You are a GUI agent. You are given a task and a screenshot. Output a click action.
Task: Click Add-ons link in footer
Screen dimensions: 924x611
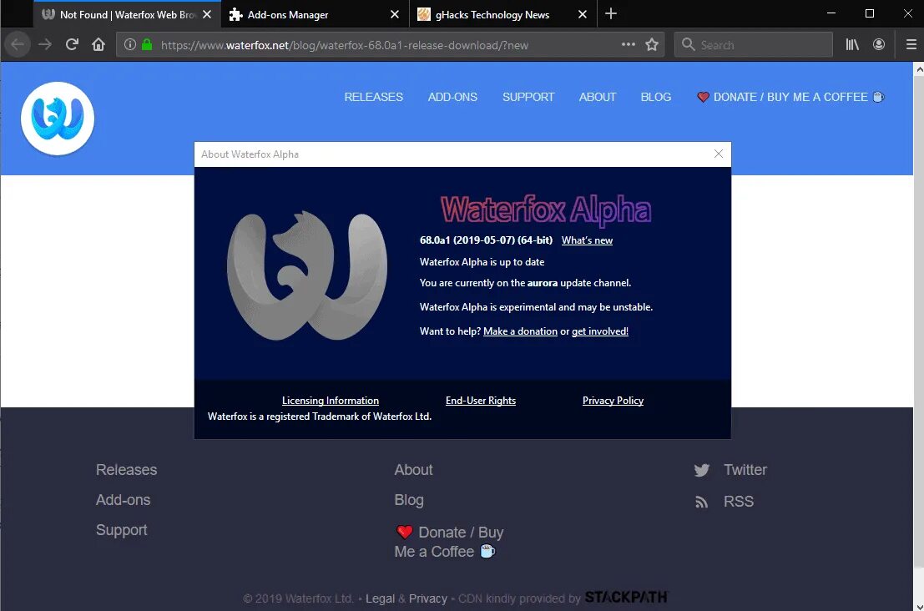[124, 500]
